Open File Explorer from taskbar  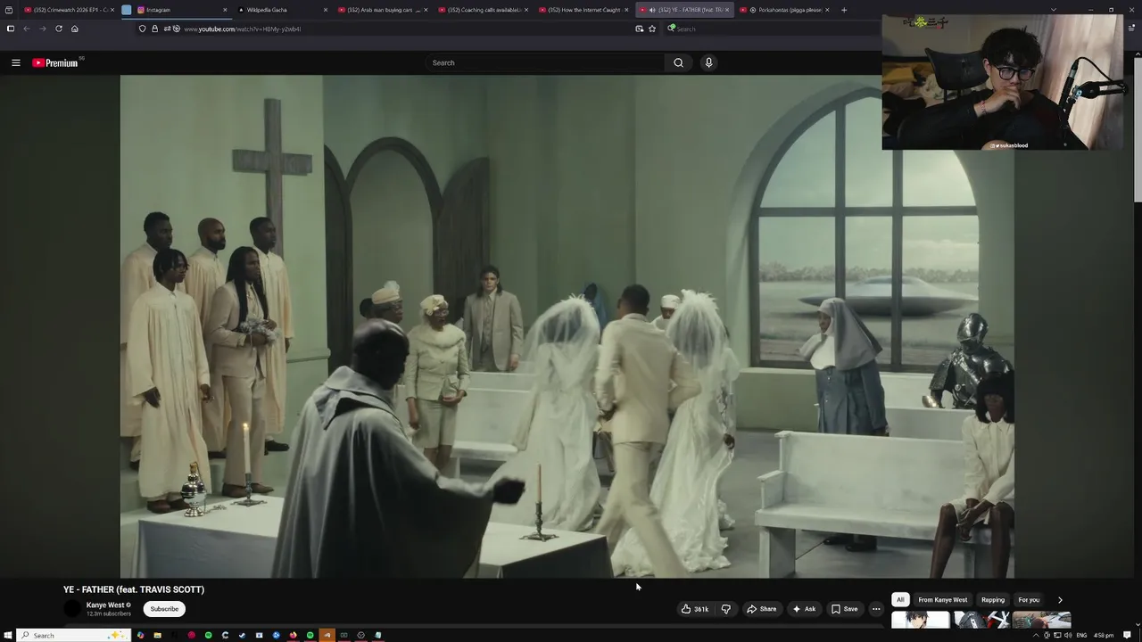tap(157, 635)
